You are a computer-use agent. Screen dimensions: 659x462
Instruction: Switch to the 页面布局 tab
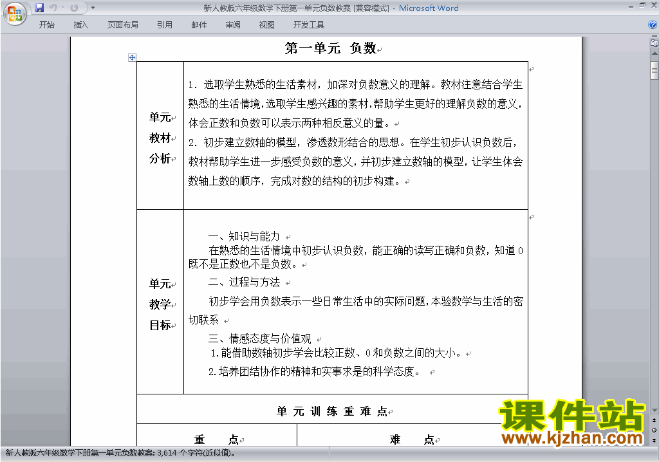pos(123,25)
